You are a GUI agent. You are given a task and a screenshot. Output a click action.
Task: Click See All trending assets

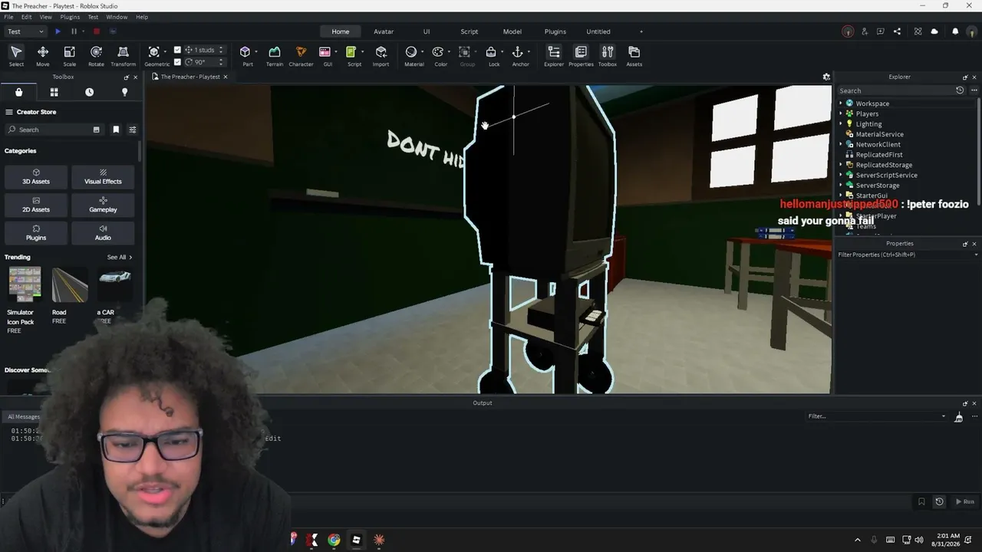[120, 258]
